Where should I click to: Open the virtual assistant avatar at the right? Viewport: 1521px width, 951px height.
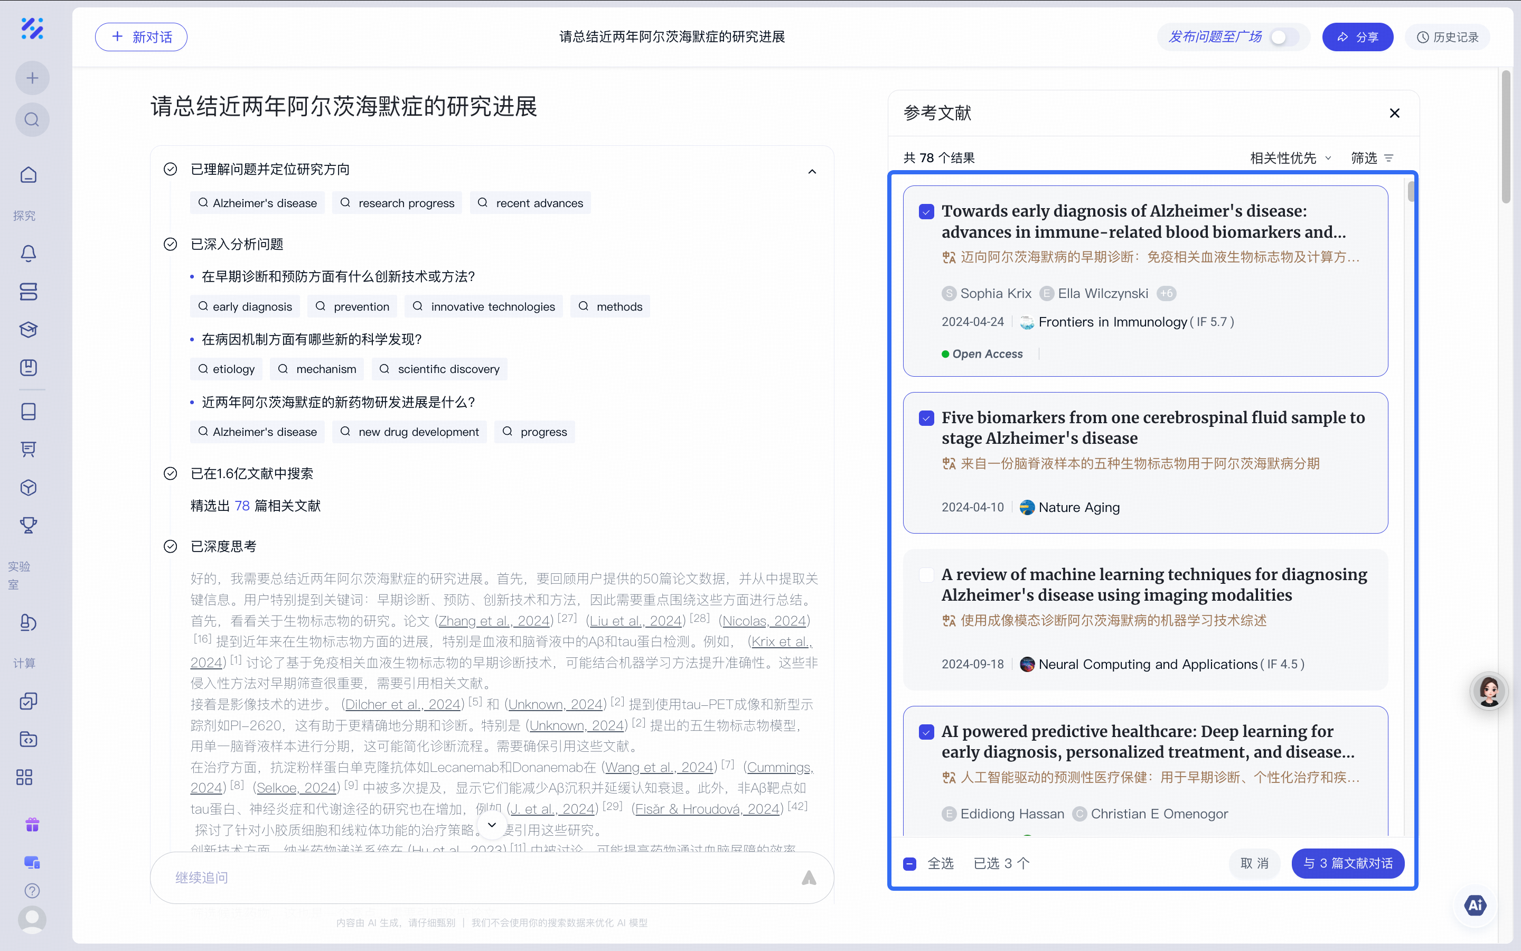pos(1489,691)
